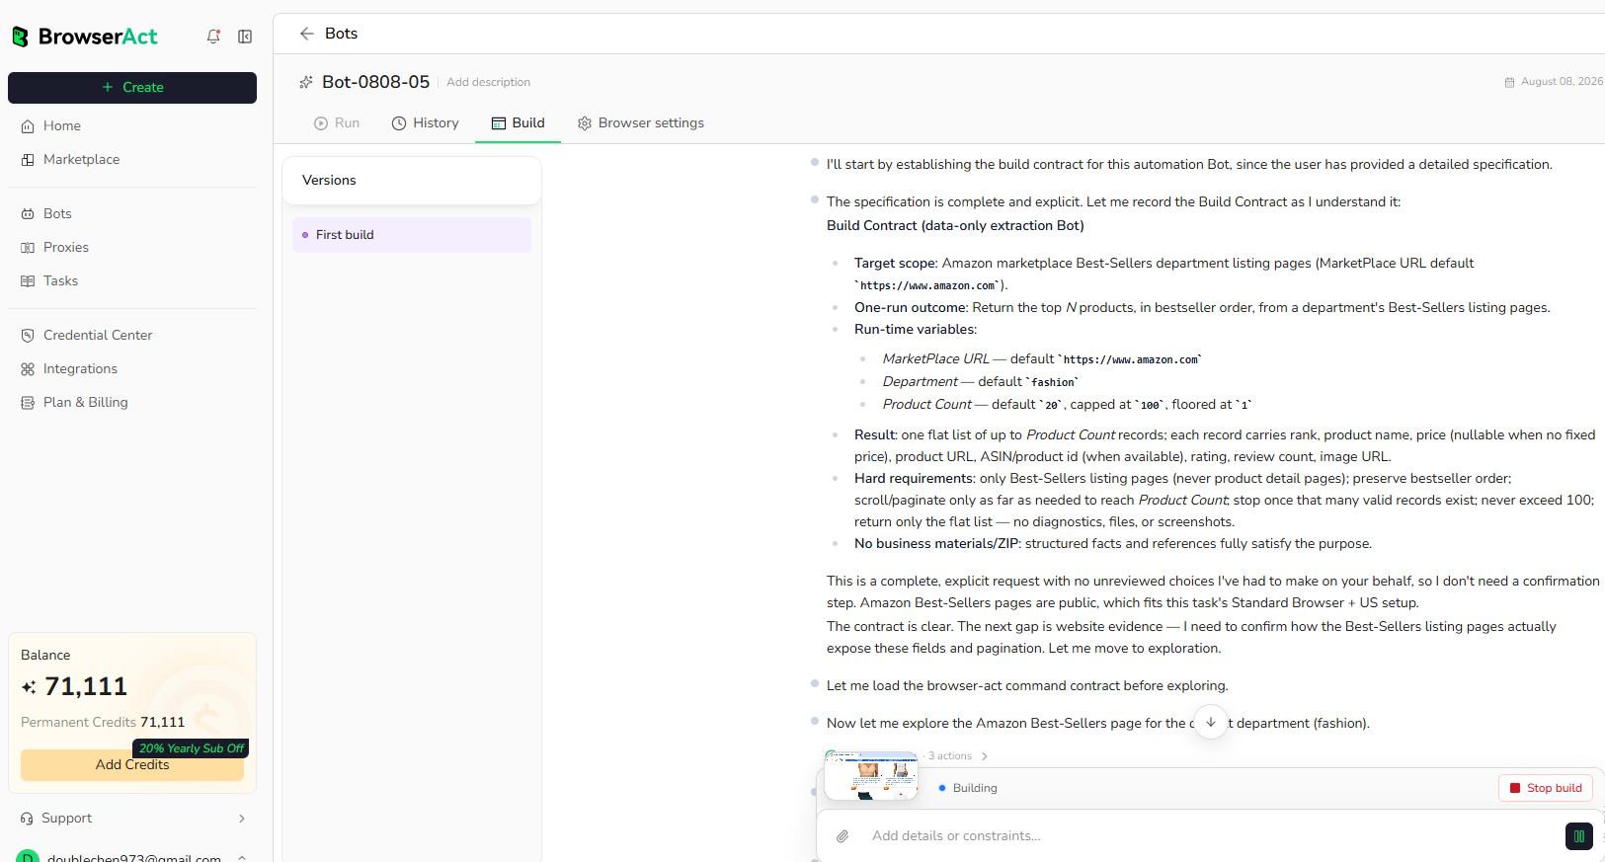Go to Home in sidebar

pos(62,125)
